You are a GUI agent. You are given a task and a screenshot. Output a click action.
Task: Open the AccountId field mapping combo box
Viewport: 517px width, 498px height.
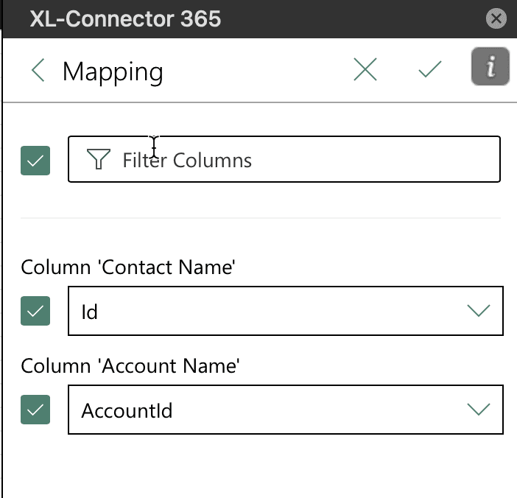pyautogui.click(x=286, y=410)
